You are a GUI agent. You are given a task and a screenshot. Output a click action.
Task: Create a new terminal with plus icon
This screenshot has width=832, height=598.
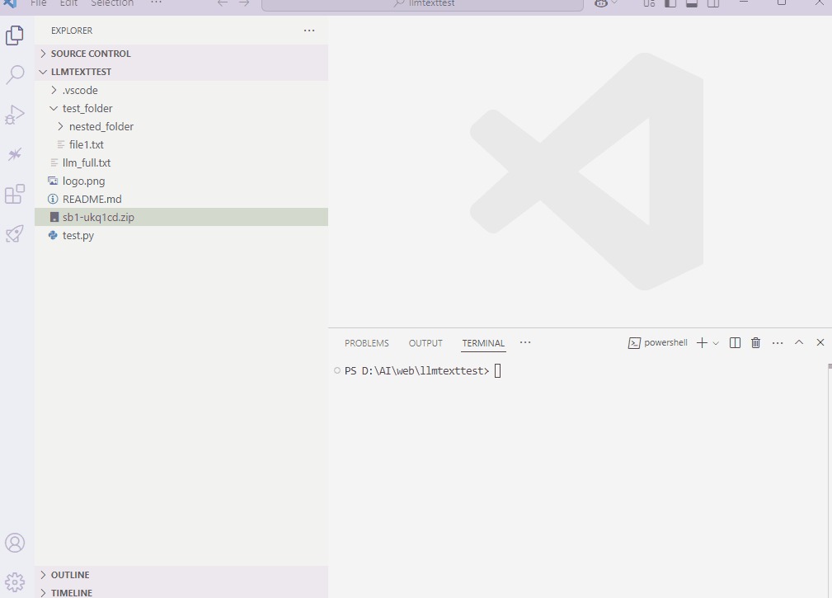click(702, 343)
